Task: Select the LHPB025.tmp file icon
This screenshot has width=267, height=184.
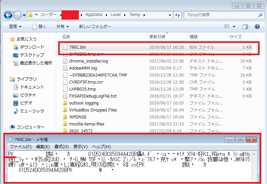Action: pos(65,89)
